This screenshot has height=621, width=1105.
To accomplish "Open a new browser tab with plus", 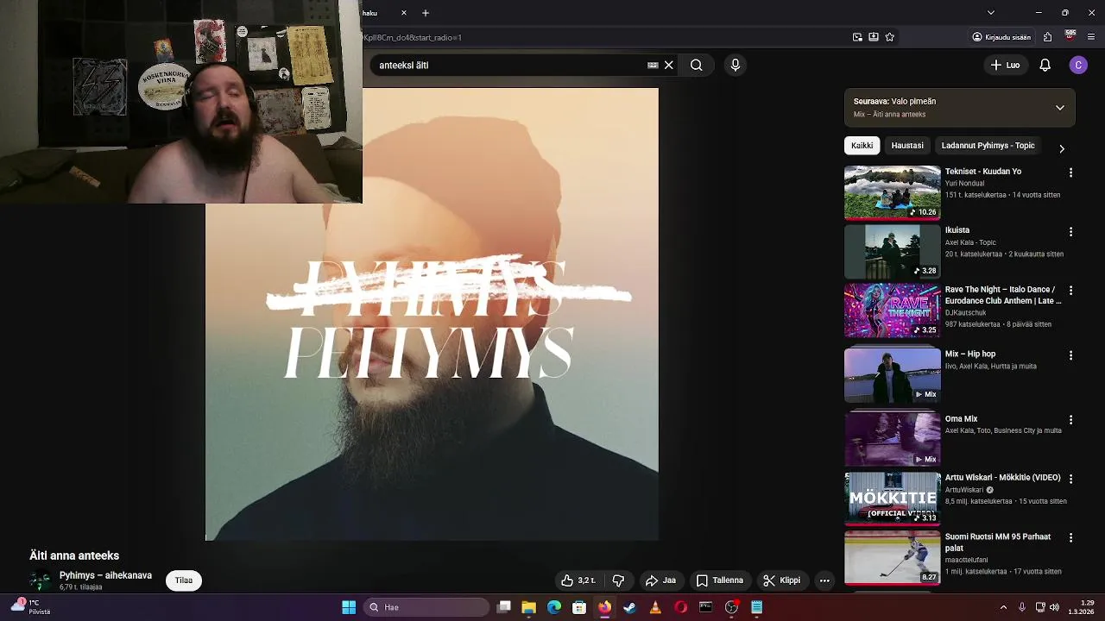I will click(x=426, y=13).
